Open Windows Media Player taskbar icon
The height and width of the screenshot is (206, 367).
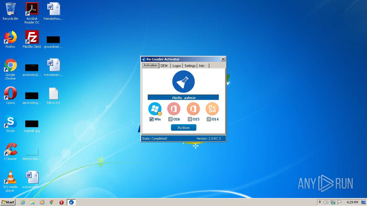coord(42,202)
